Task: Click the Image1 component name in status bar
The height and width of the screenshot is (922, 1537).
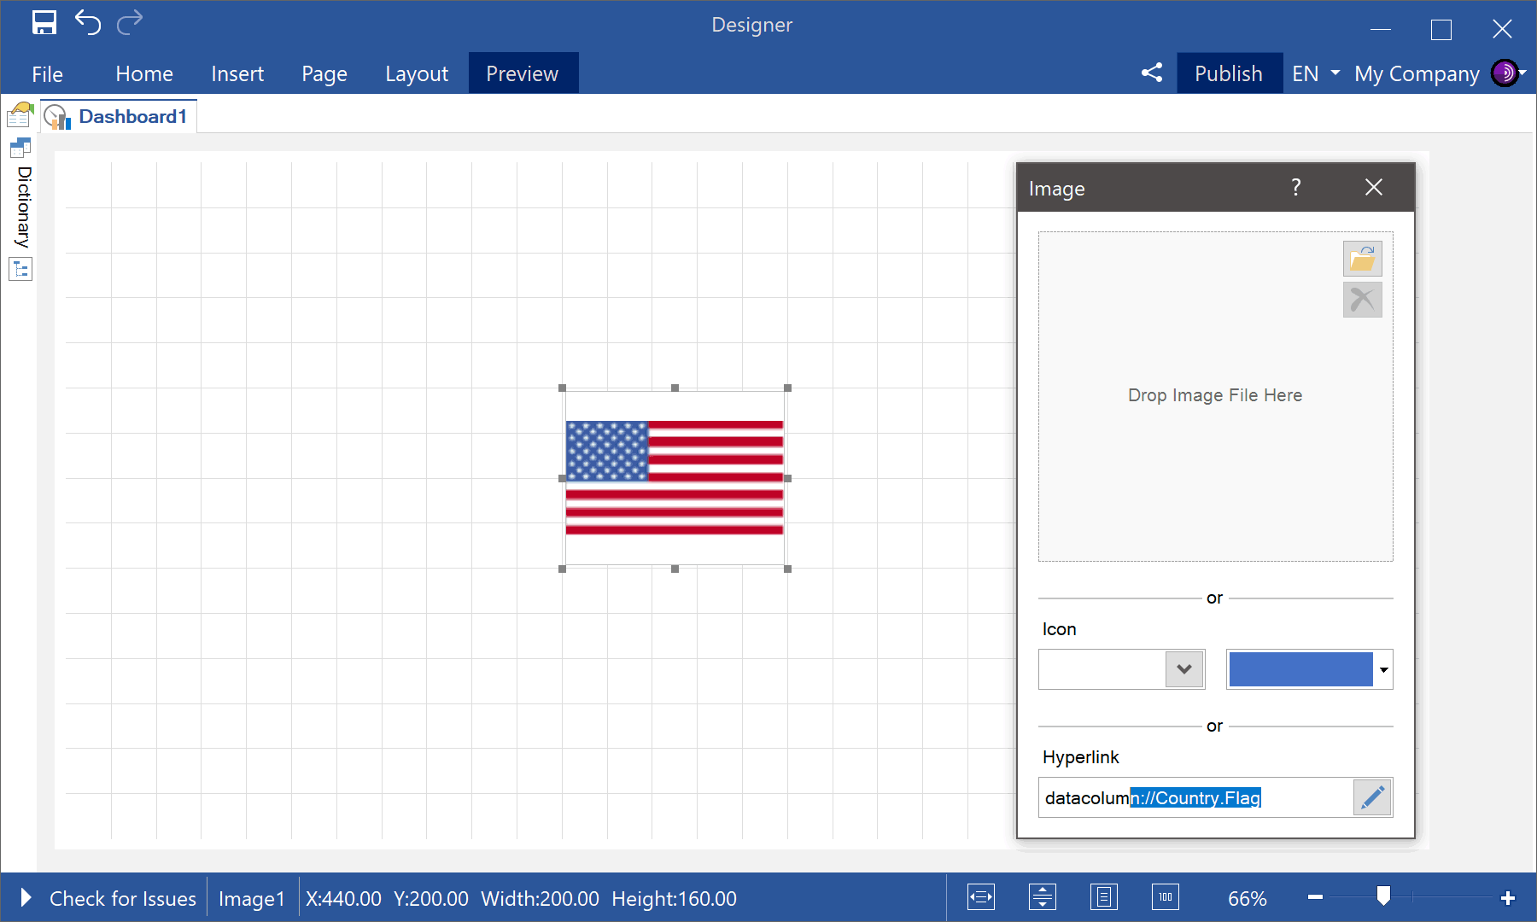Action: [252, 898]
